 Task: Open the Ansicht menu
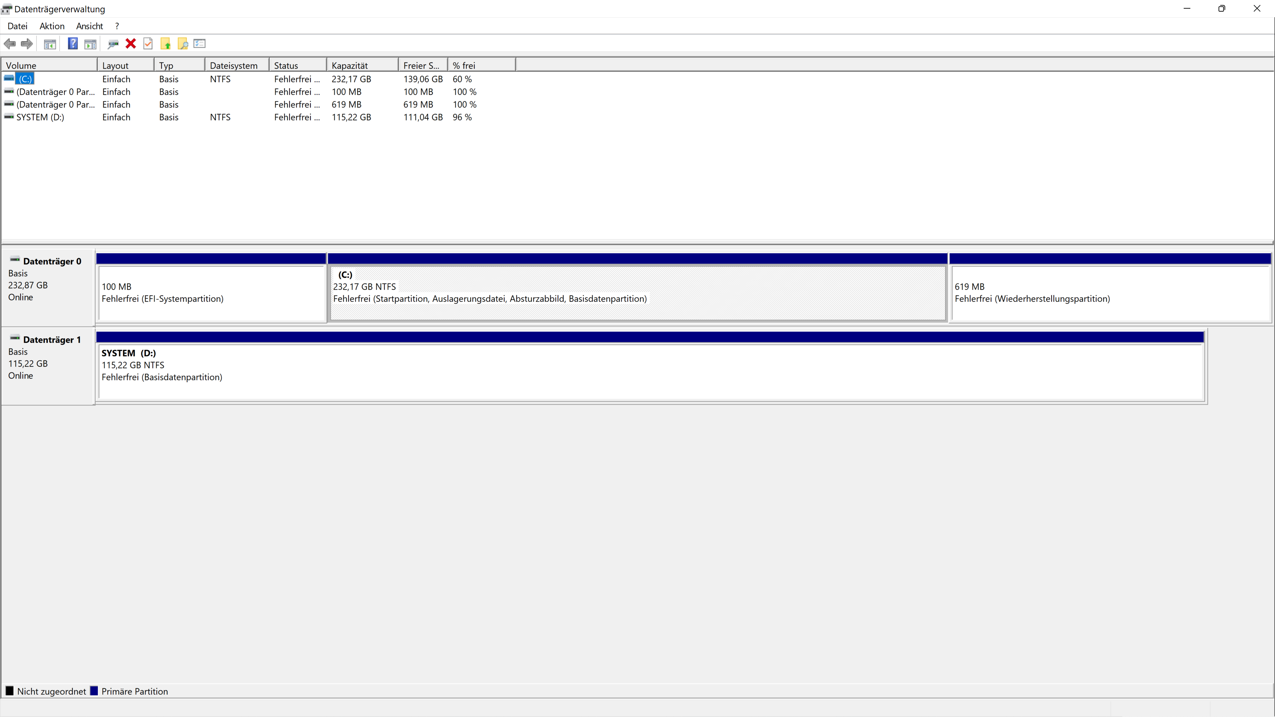click(x=90, y=26)
